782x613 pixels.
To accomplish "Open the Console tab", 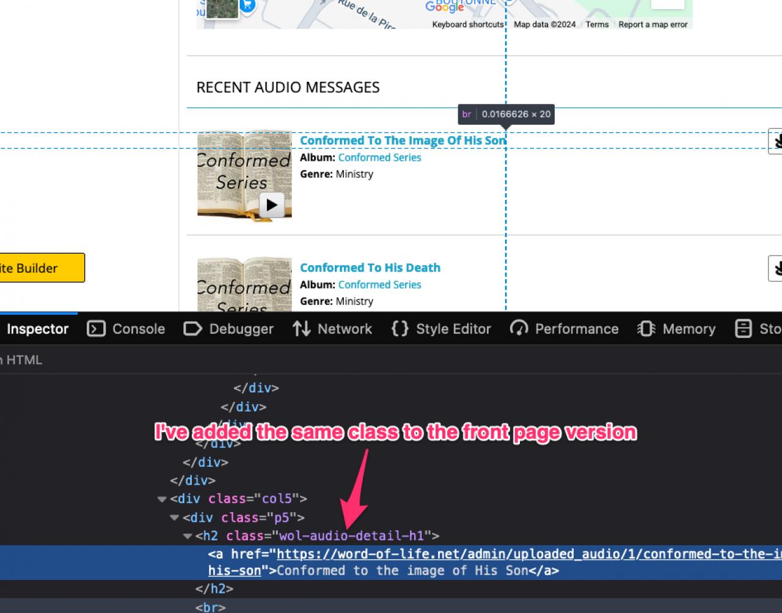I will (x=126, y=329).
